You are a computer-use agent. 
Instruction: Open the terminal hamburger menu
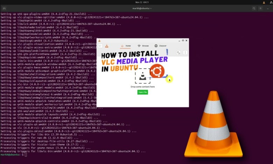tap(260, 8)
